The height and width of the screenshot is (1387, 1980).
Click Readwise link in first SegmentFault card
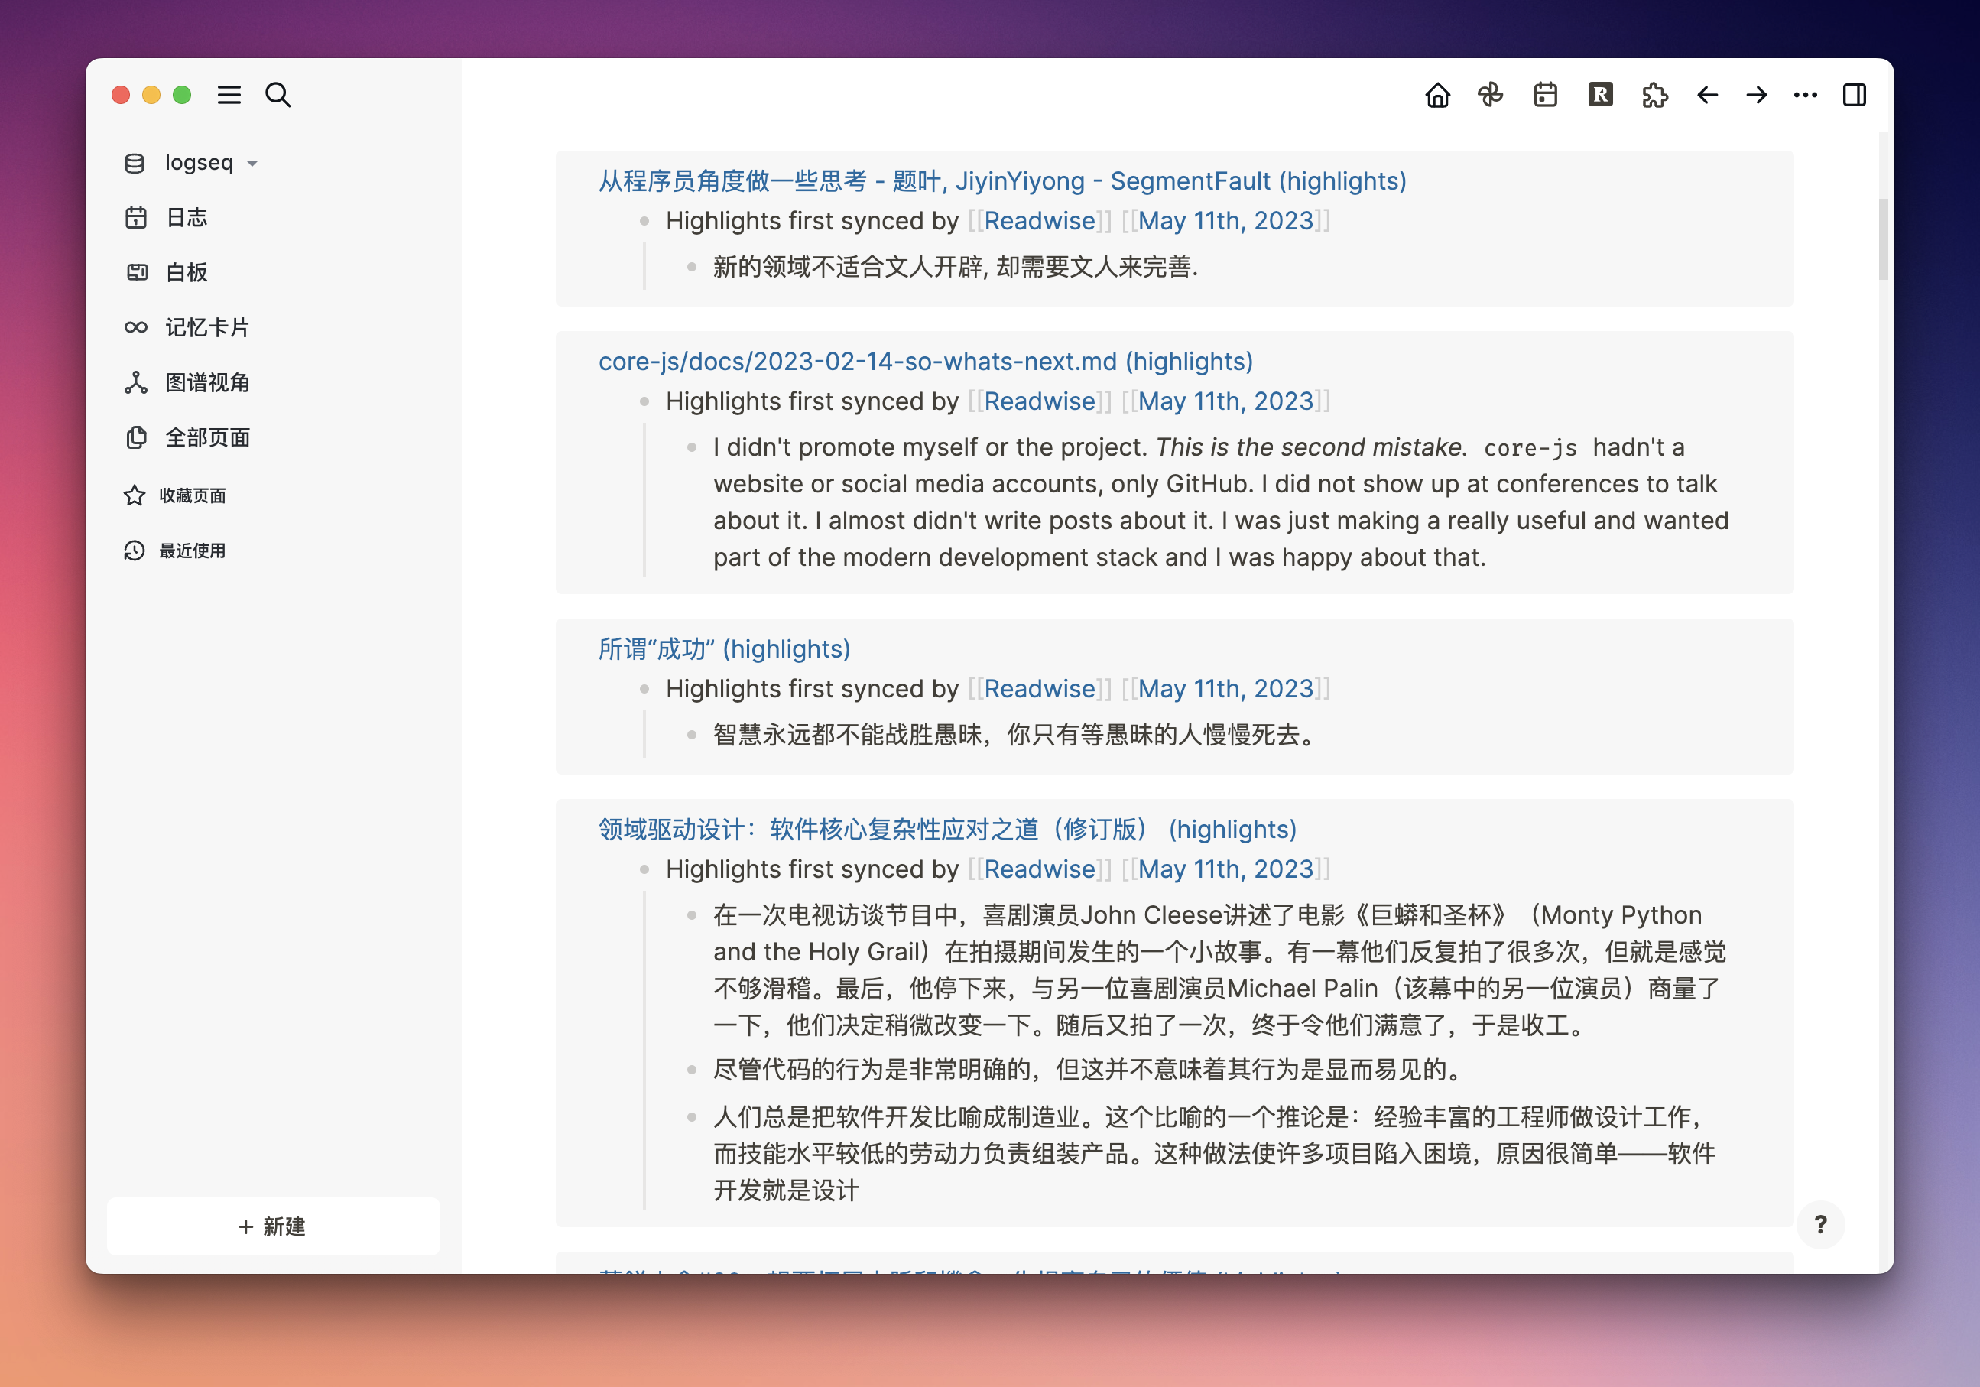coord(1040,221)
